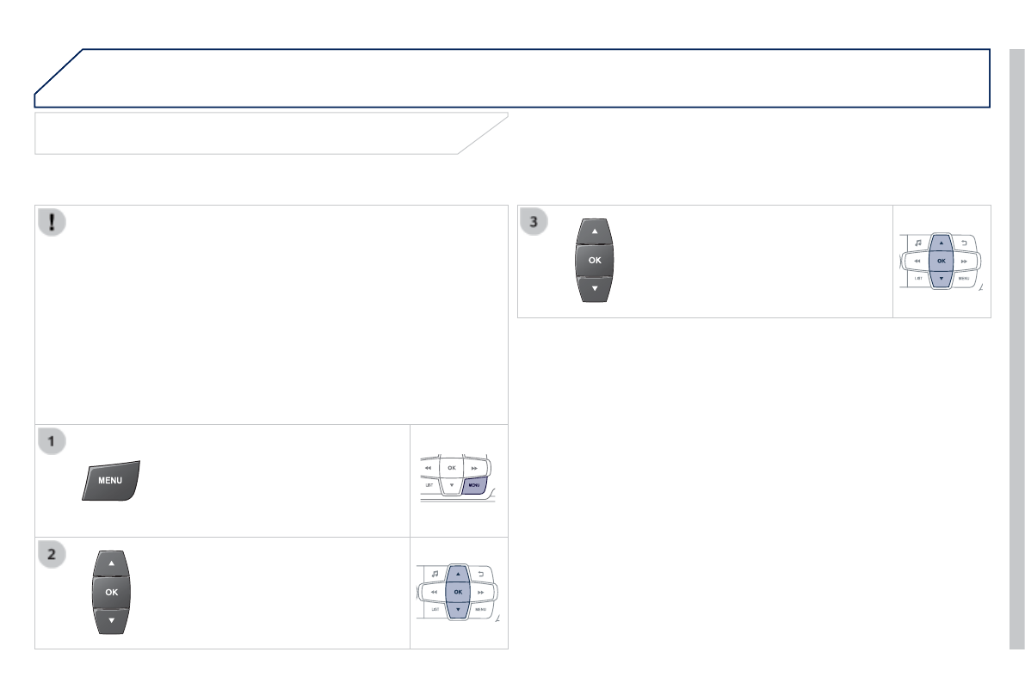The image size is (1025, 683).
Task: Click the LIST key in step 2 diagram
Action: click(x=435, y=610)
